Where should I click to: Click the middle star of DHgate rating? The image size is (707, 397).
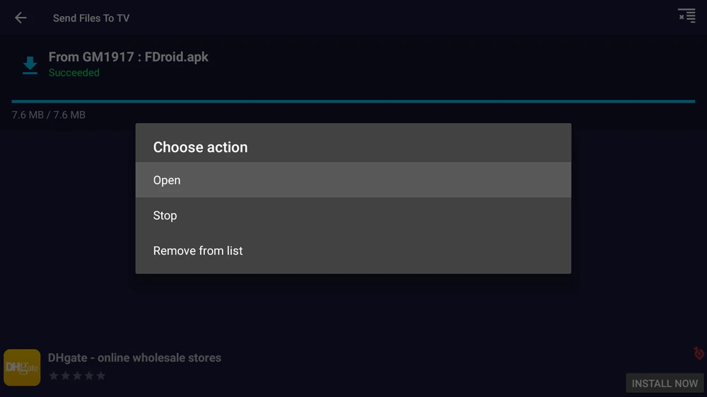(x=77, y=376)
